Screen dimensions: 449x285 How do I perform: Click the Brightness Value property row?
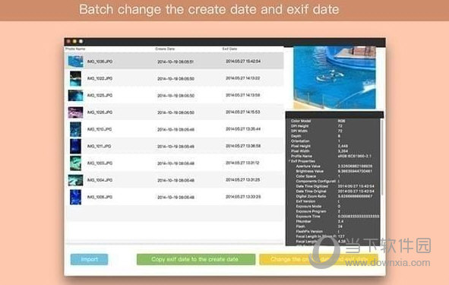pos(334,171)
